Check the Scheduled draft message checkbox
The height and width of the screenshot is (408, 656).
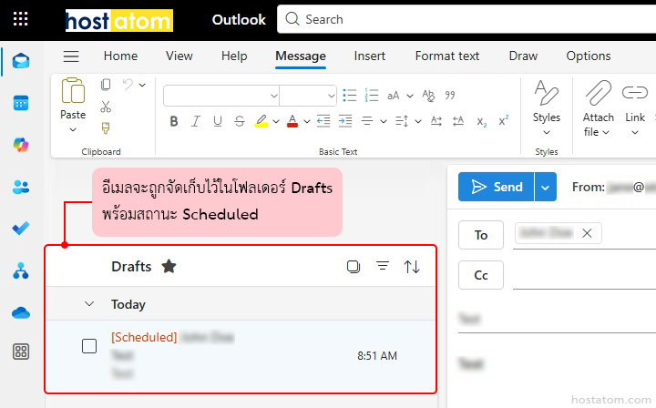pyautogui.click(x=89, y=346)
